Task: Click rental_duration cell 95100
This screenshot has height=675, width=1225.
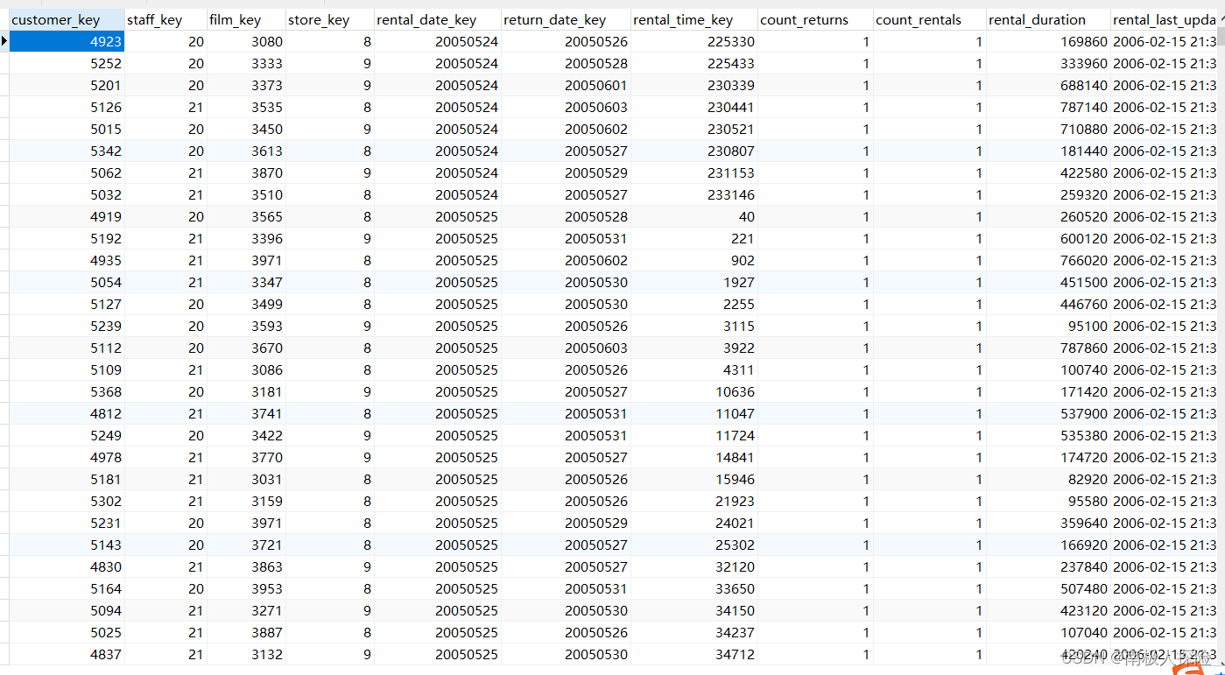Action: (1048, 326)
